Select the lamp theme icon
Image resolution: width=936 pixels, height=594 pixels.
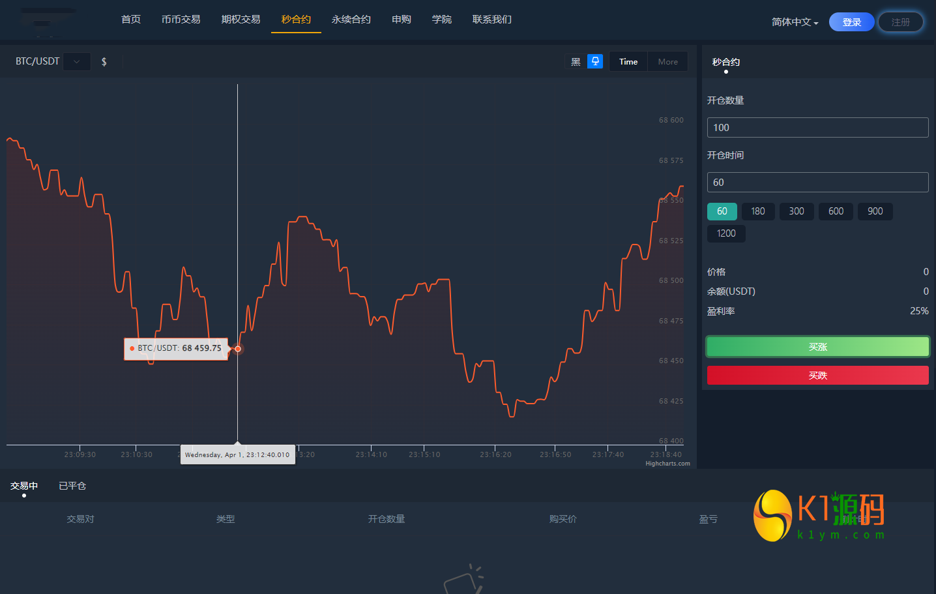pos(594,61)
